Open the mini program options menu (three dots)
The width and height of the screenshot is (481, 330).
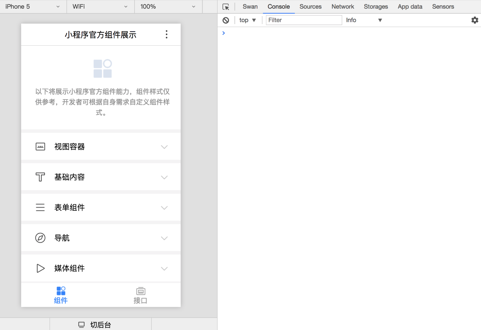pos(166,34)
